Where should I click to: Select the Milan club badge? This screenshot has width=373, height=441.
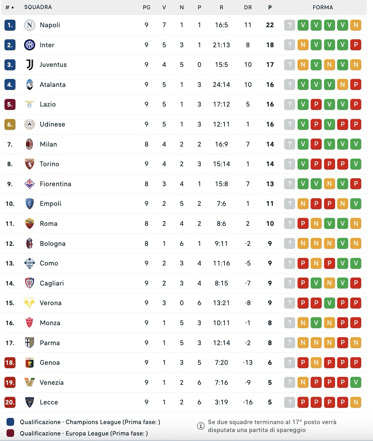(30, 144)
